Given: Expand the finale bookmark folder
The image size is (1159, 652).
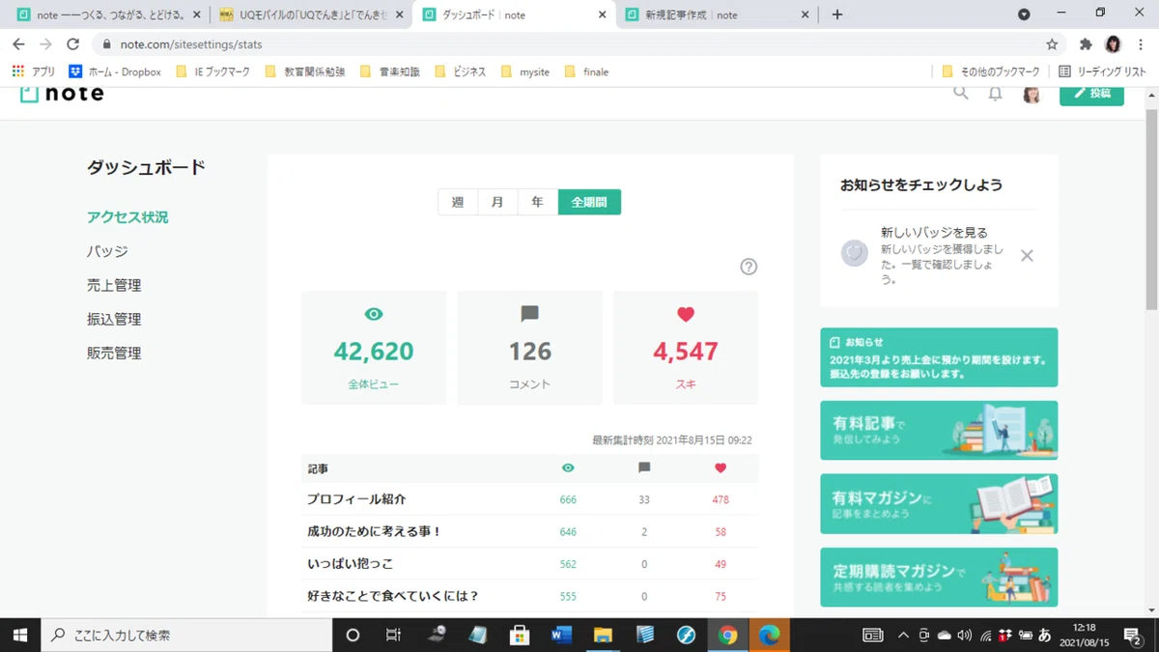Looking at the screenshot, I should tap(586, 71).
